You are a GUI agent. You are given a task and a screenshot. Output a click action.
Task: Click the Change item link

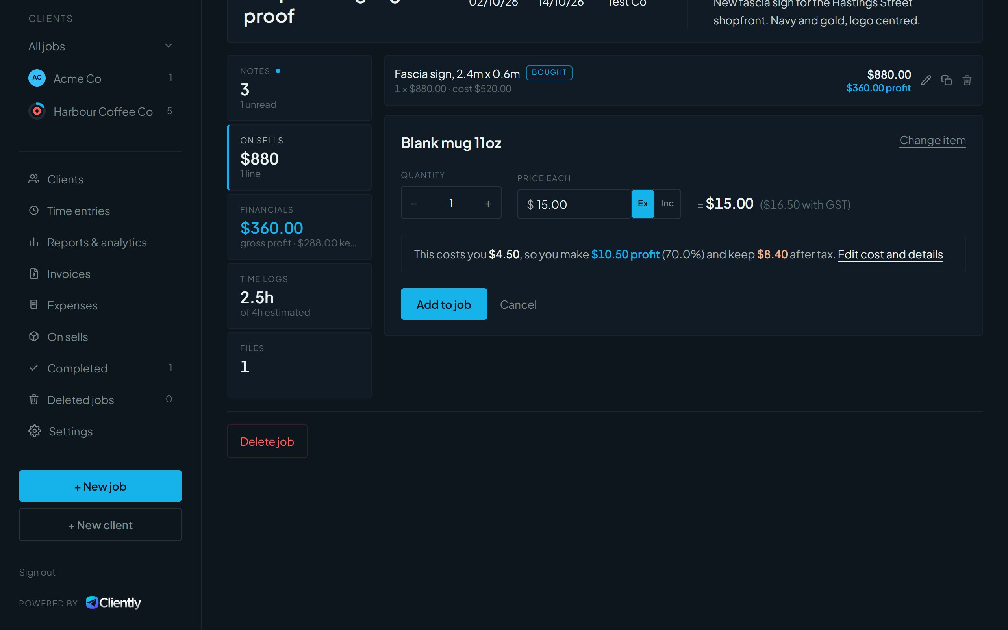tap(933, 141)
